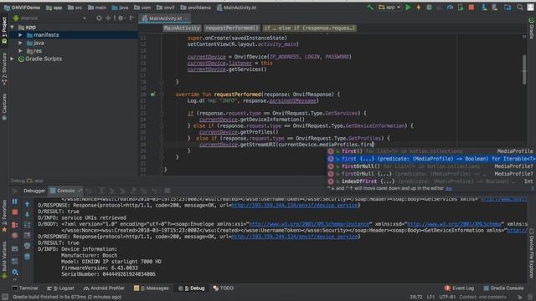The height and width of the screenshot is (301, 536).
Task: Select the manifests tree item
Action: pyautogui.click(x=74, y=35)
